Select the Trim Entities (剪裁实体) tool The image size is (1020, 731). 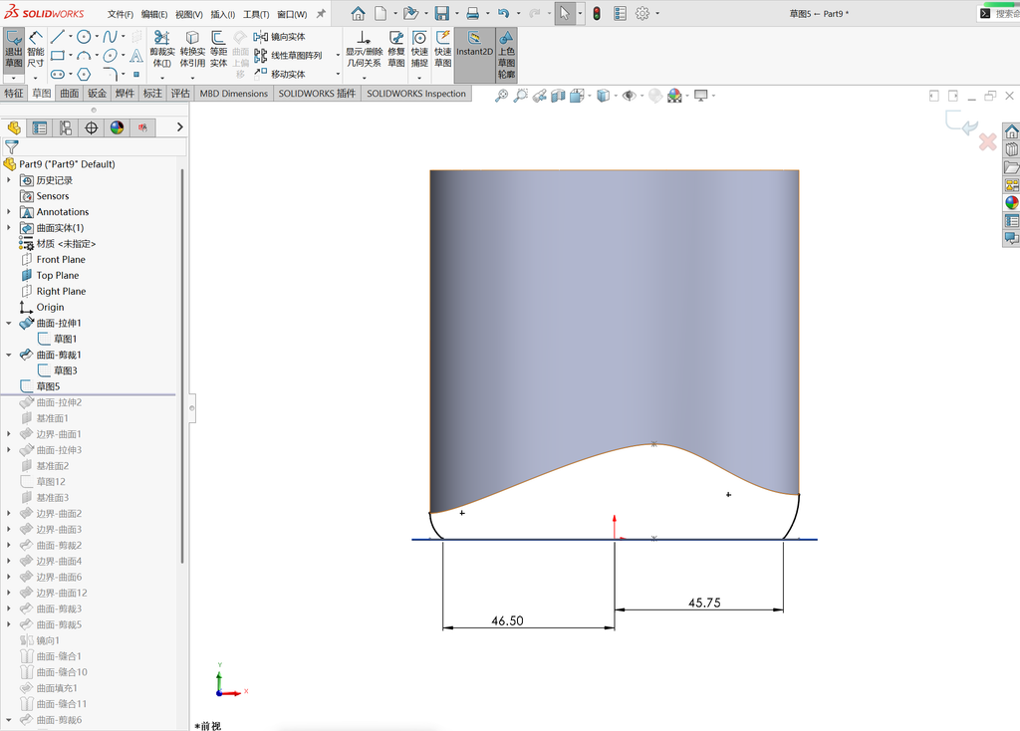[162, 50]
